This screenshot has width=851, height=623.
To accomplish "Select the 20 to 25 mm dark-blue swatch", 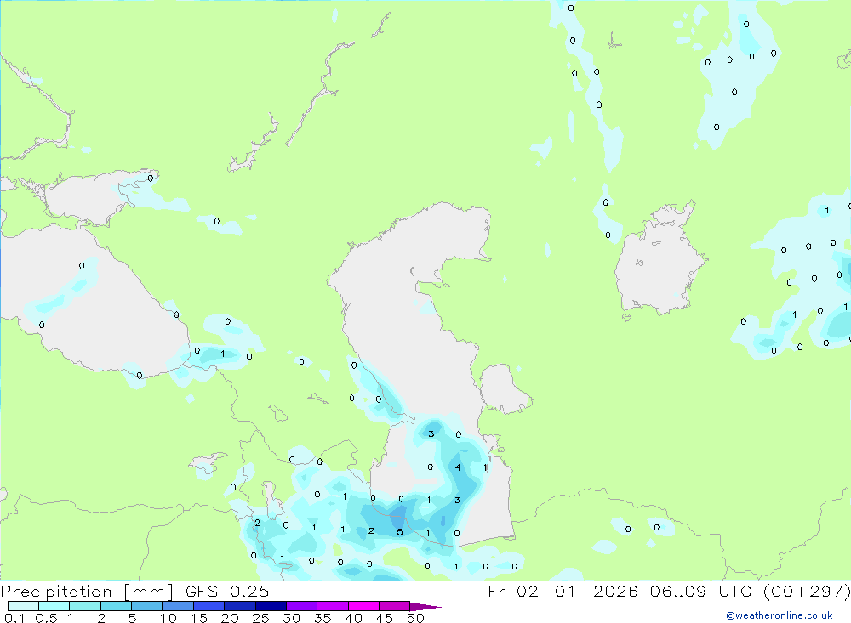I will pyautogui.click(x=240, y=606).
